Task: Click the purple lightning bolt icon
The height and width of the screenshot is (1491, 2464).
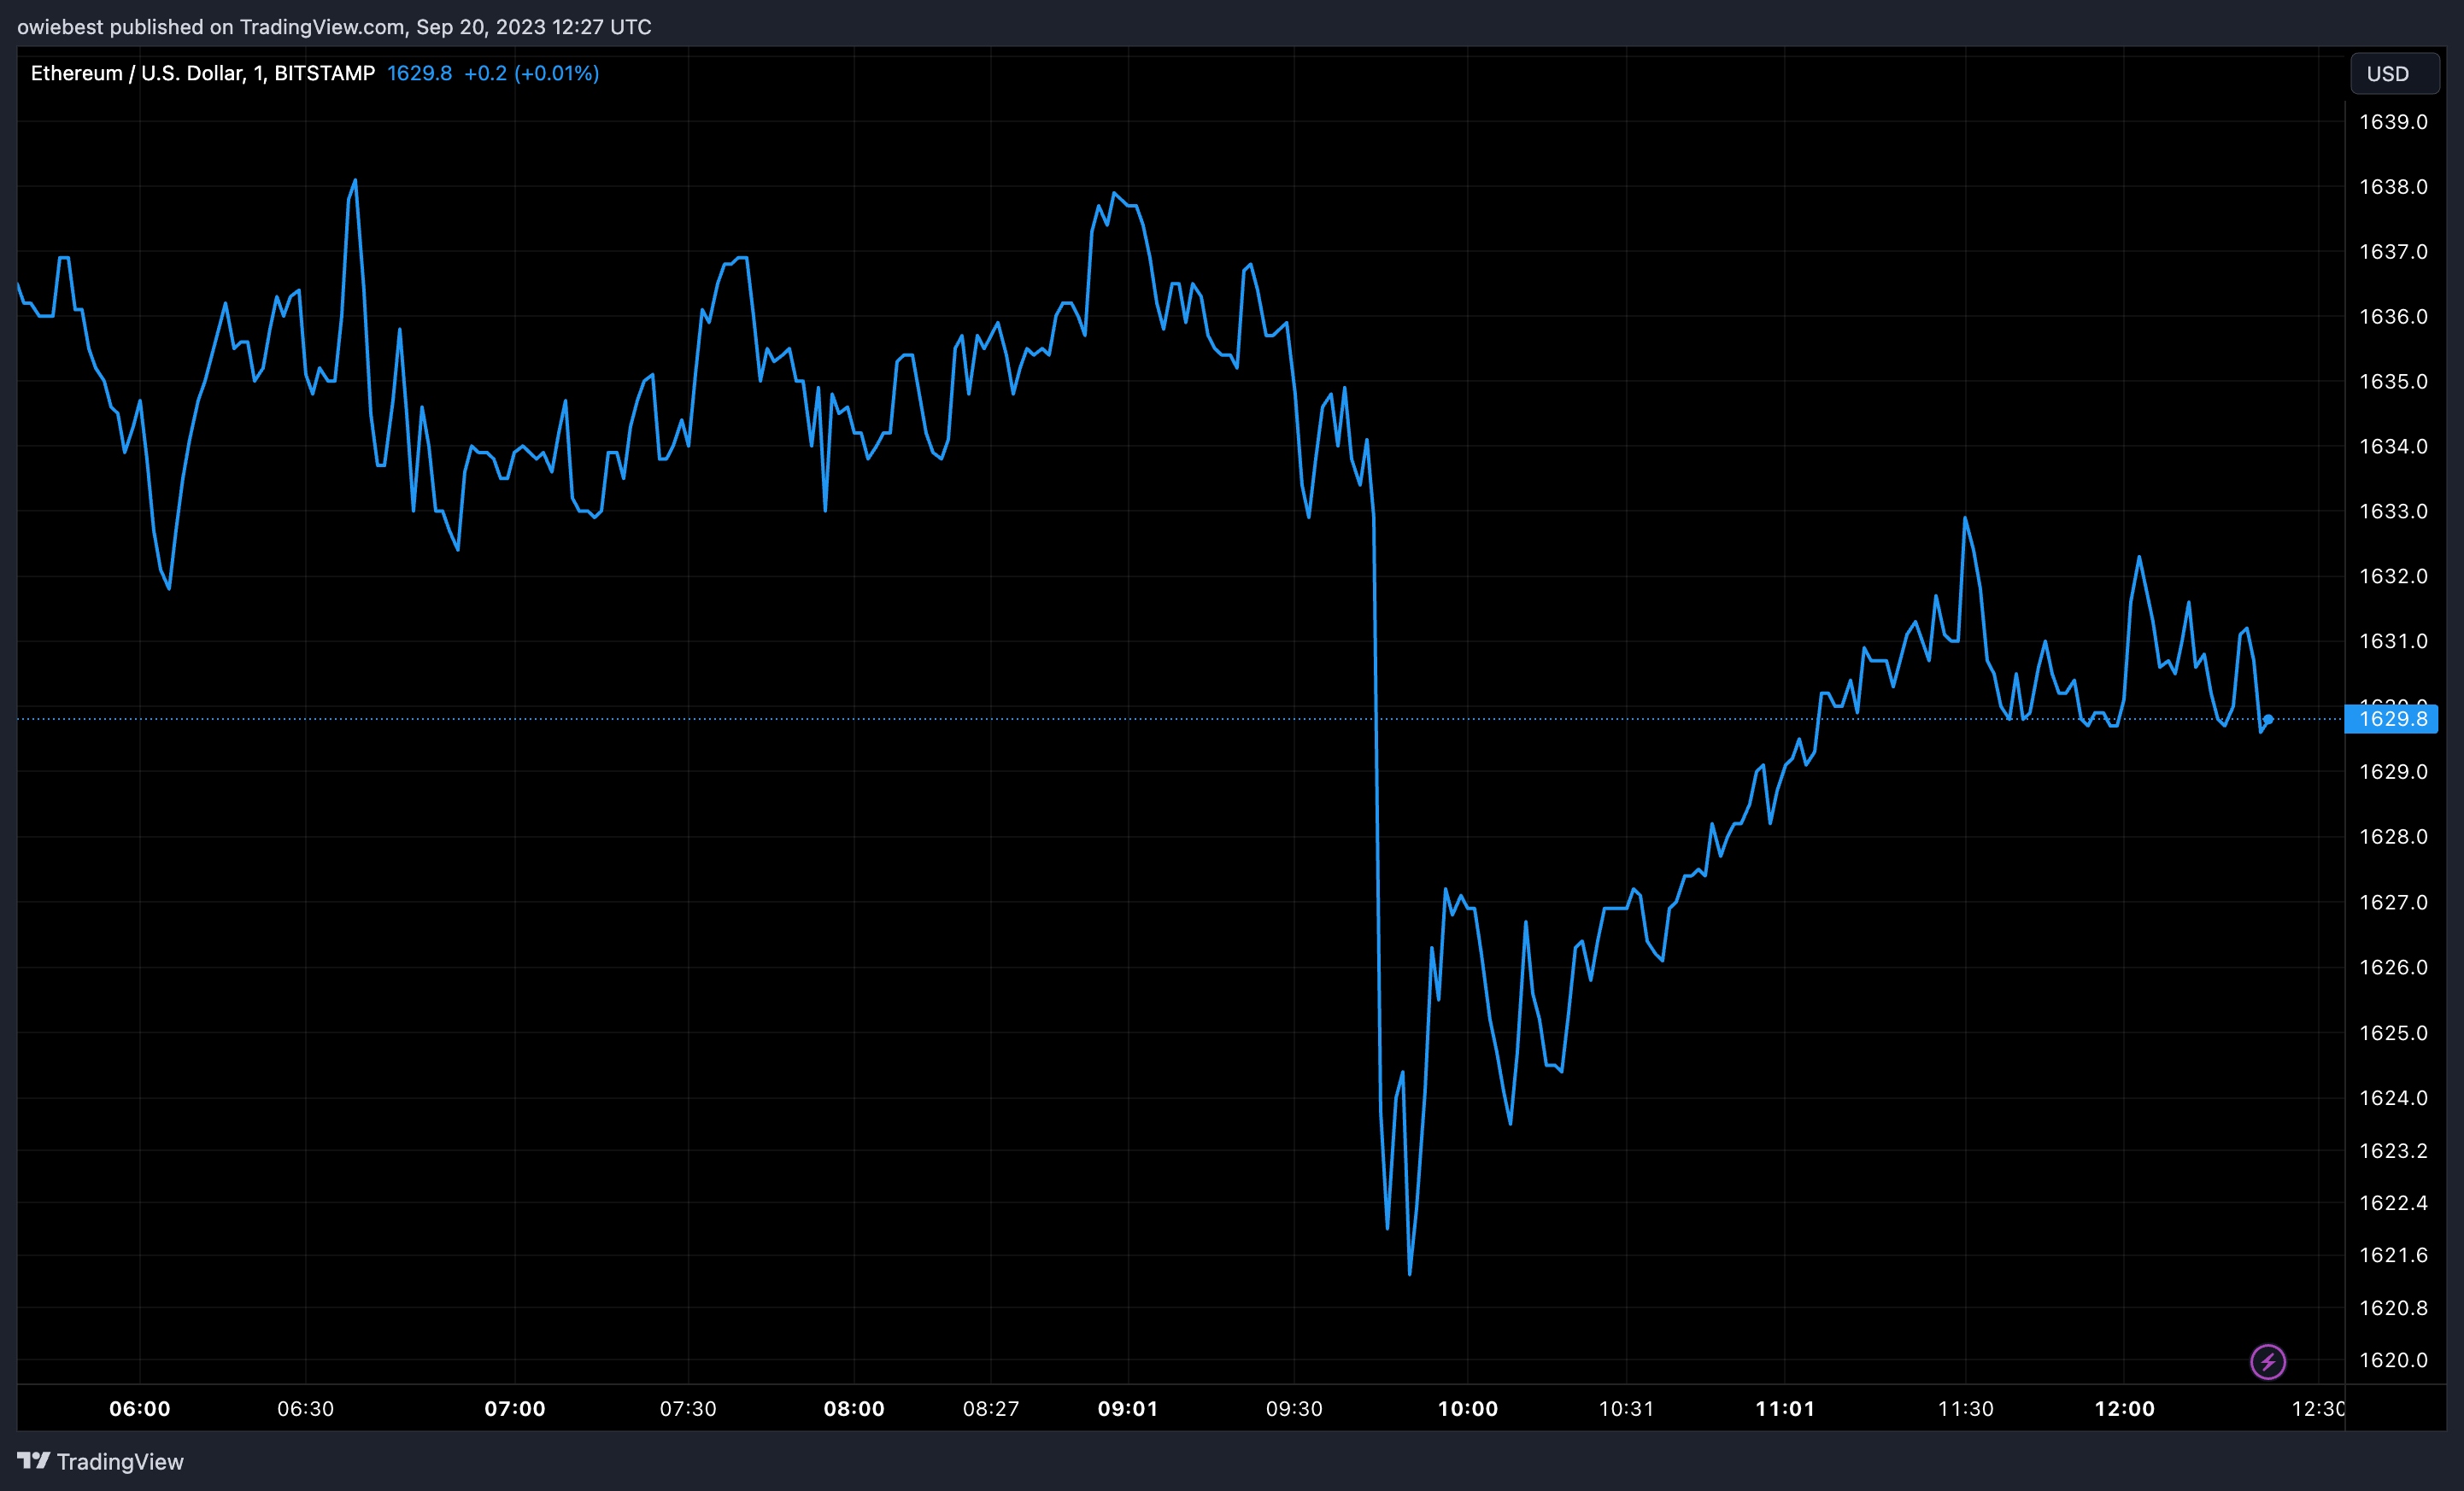Action: click(2267, 1361)
